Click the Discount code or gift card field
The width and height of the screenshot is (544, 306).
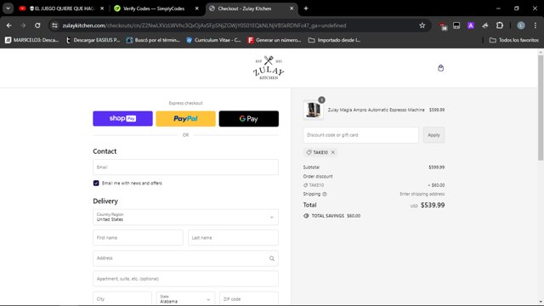pyautogui.click(x=360, y=135)
